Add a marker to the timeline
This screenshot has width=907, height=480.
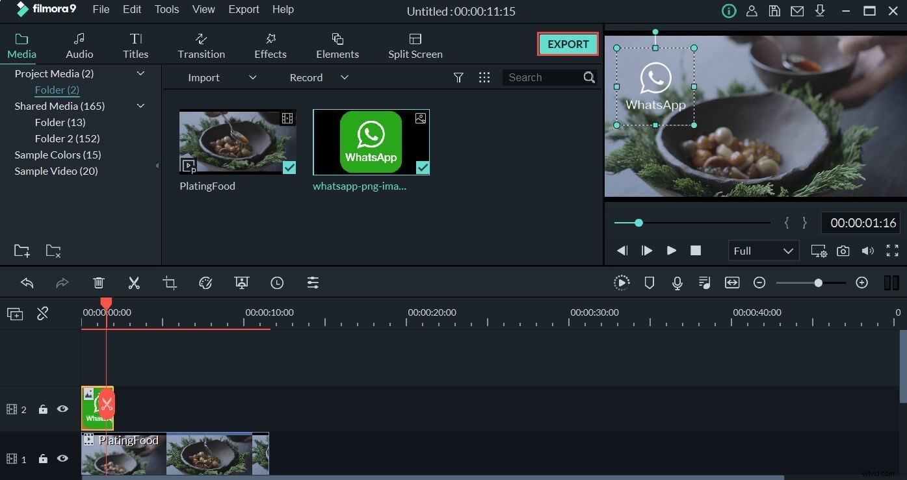649,283
